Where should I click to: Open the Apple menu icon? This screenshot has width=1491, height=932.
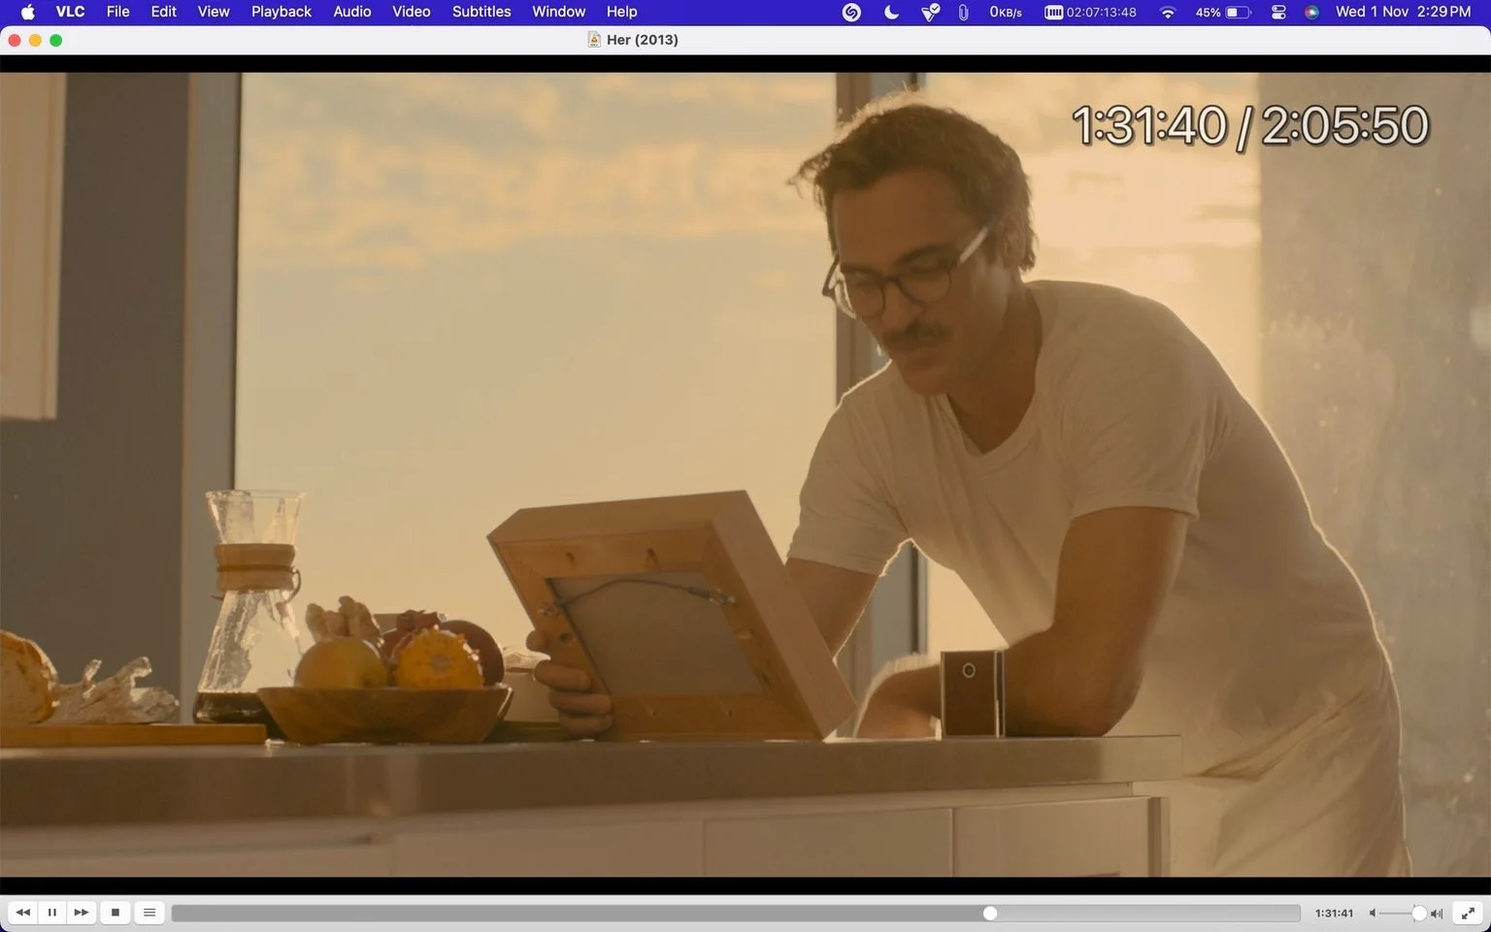pyautogui.click(x=28, y=12)
